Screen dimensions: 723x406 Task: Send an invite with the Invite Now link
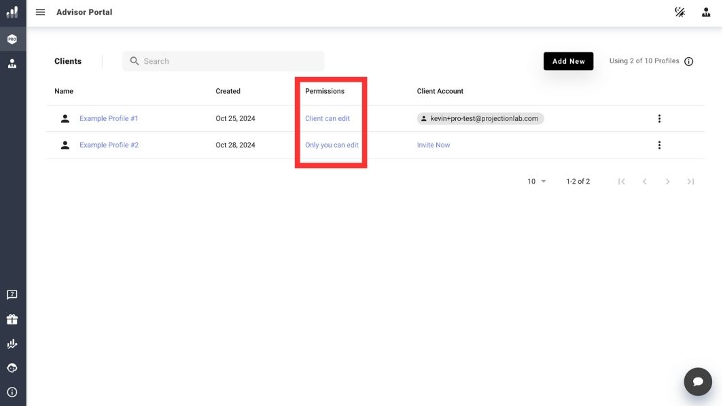(433, 144)
